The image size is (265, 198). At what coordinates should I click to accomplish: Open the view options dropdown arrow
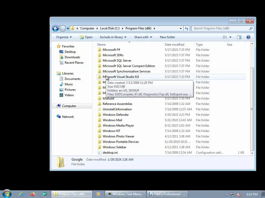click(x=230, y=37)
